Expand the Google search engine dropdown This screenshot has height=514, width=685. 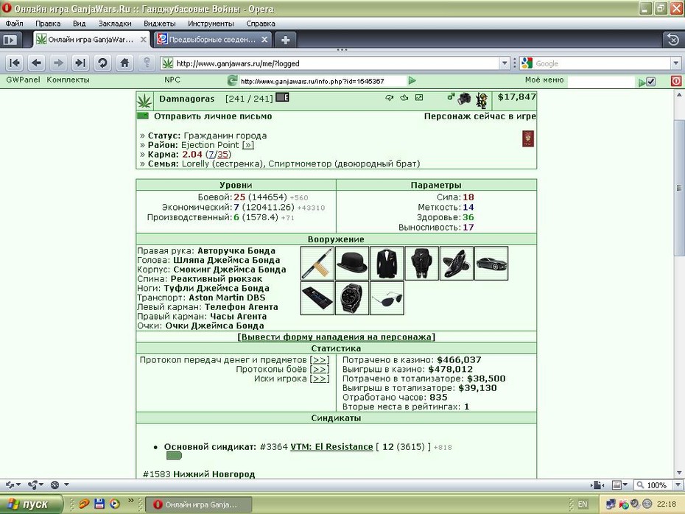[x=676, y=63]
